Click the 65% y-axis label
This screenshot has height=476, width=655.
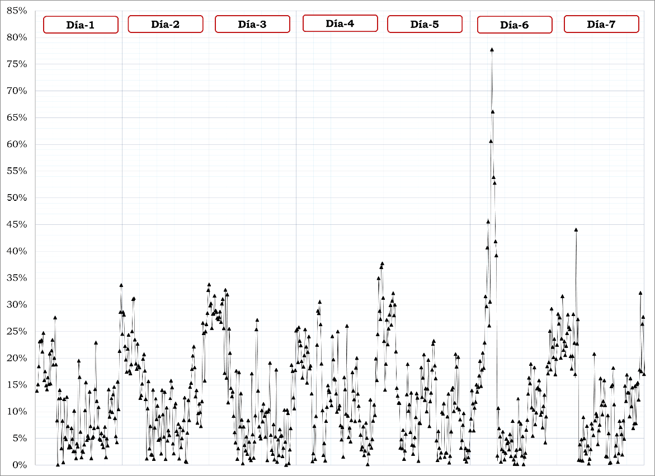(x=17, y=117)
